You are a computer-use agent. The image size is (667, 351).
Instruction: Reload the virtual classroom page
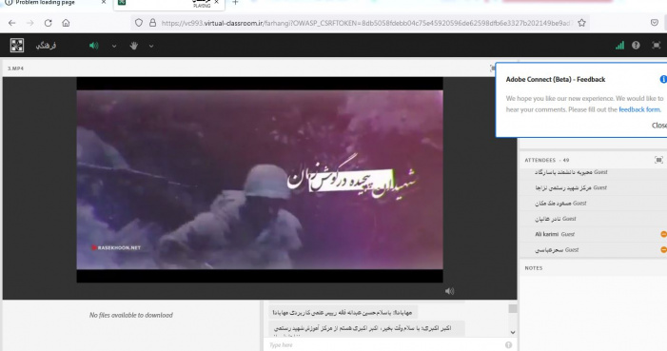[49, 23]
